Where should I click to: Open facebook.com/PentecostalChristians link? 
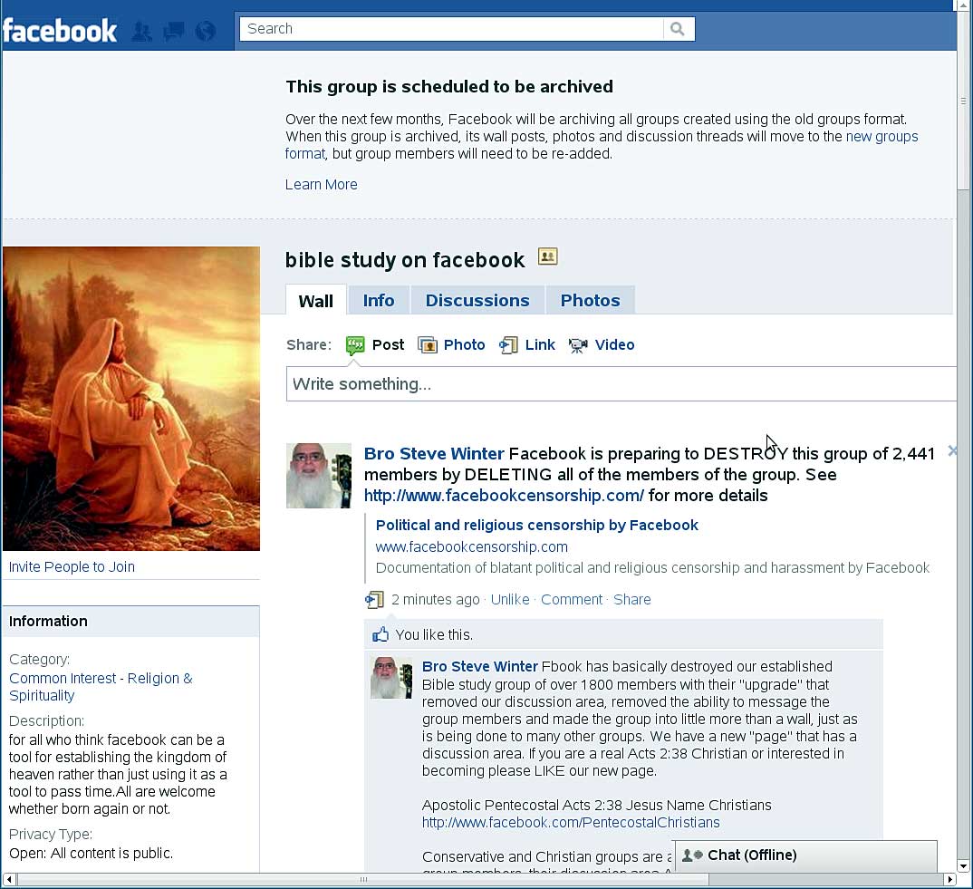click(x=571, y=823)
